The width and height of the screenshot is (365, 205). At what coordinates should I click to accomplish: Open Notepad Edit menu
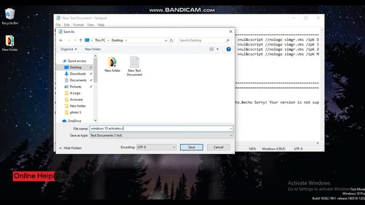67,24
